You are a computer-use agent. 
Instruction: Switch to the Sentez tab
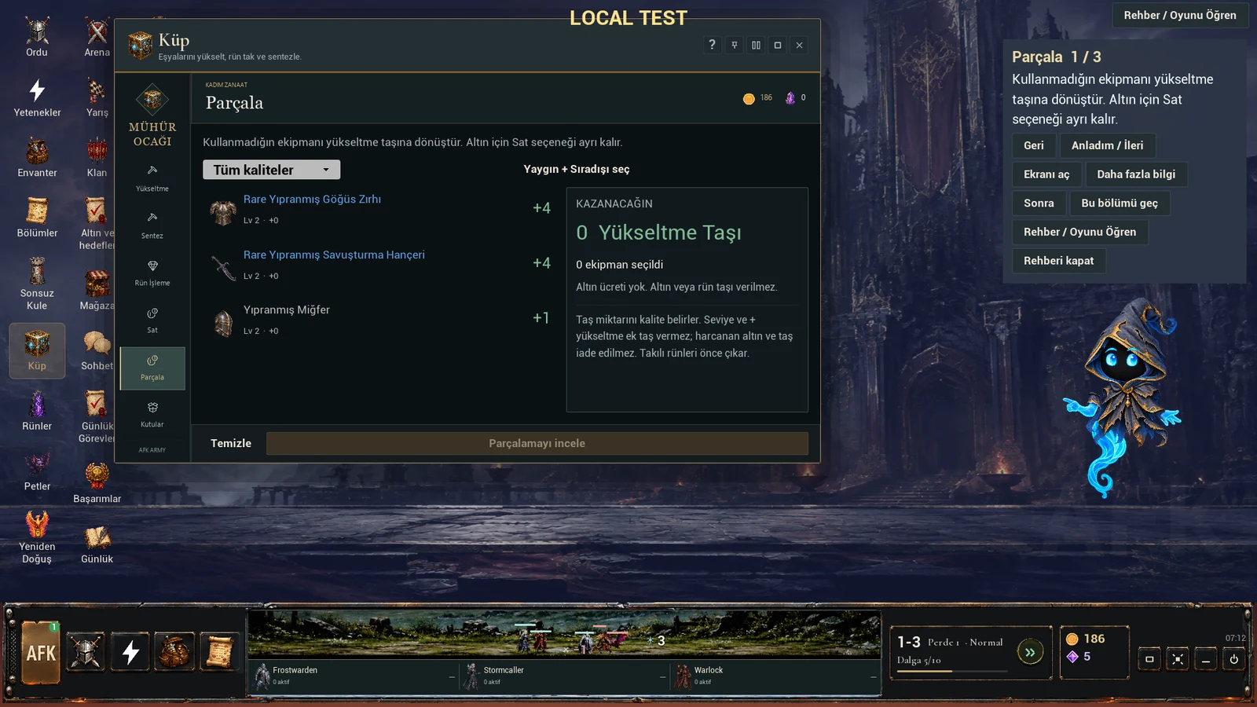pyautogui.click(x=152, y=226)
